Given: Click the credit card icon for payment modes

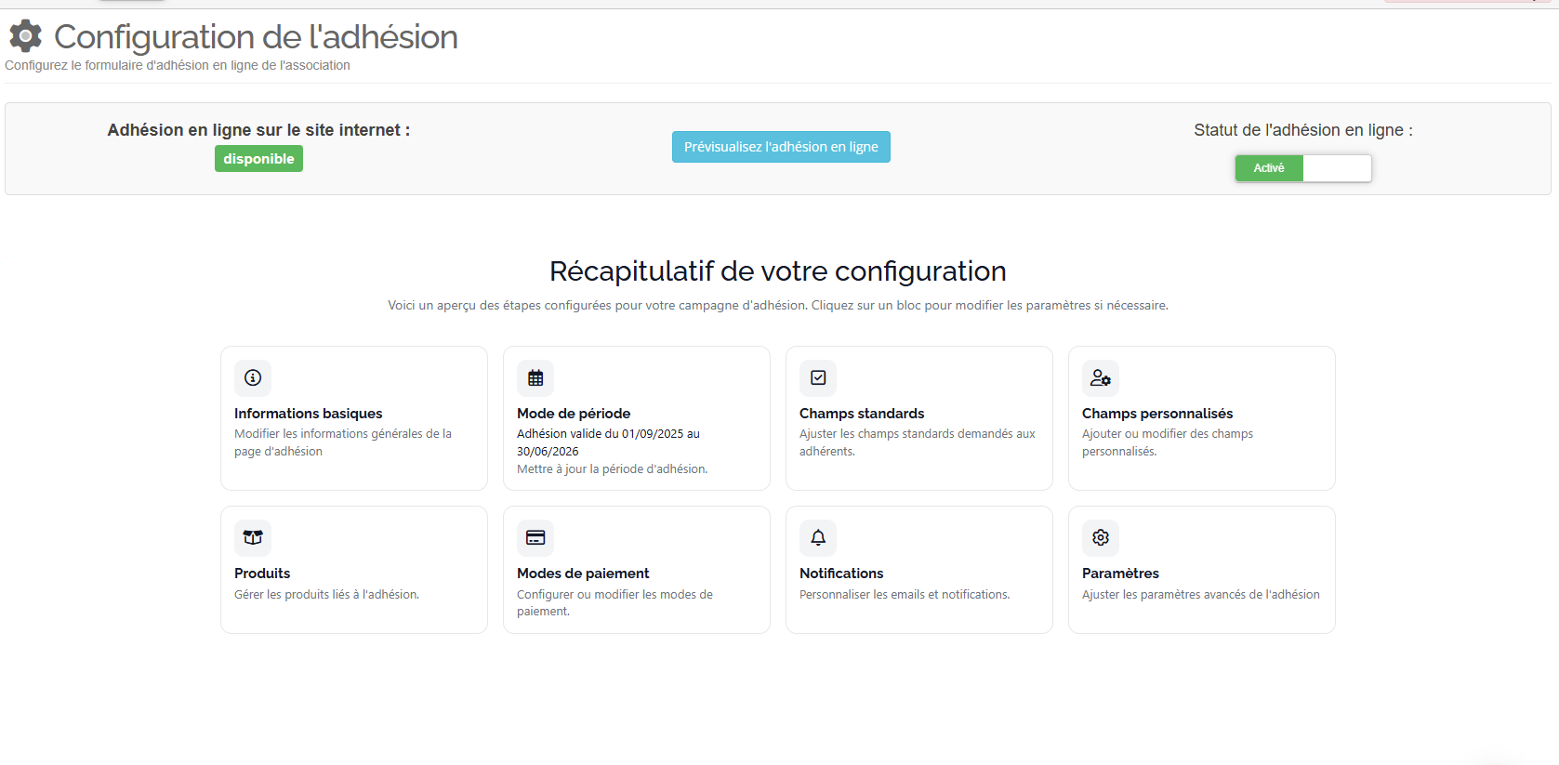Looking at the screenshot, I should (535, 537).
